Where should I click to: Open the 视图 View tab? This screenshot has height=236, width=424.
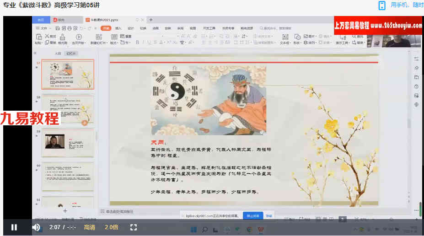193,28
